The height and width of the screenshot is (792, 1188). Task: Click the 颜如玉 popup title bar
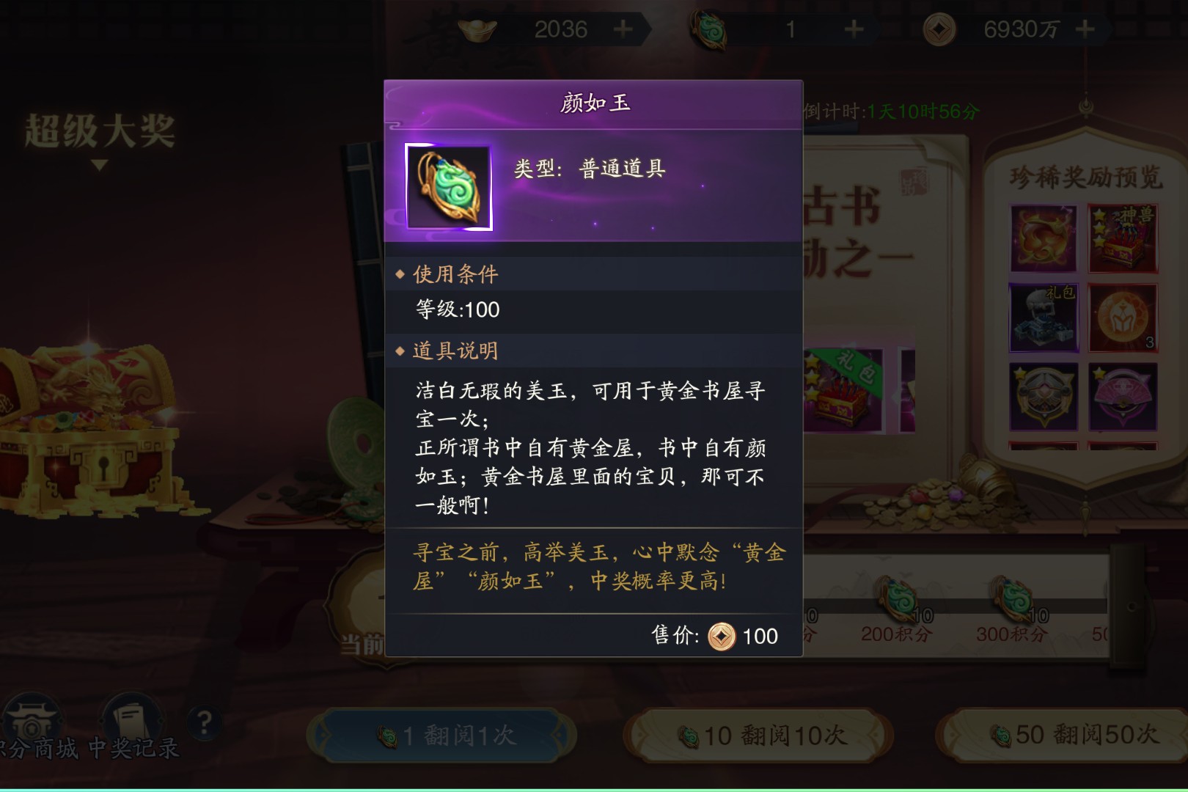click(x=593, y=103)
